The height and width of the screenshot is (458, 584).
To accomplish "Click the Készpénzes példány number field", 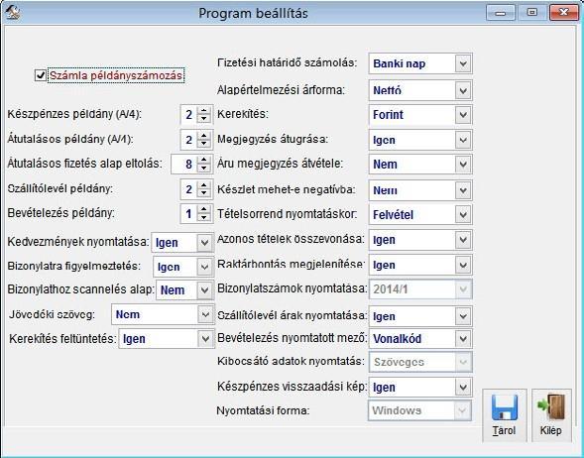I will click(x=189, y=115).
